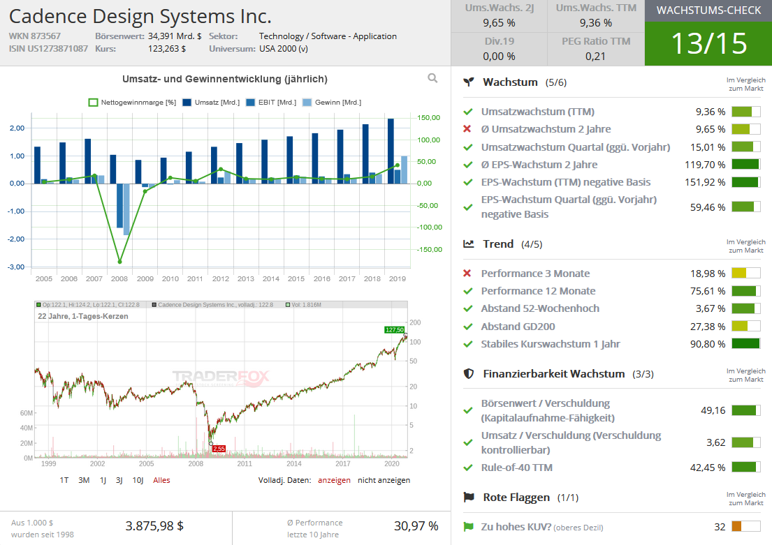Click the checkmark beside Umsatz / Verschuldung
This screenshot has height=545, width=772.
click(467, 442)
